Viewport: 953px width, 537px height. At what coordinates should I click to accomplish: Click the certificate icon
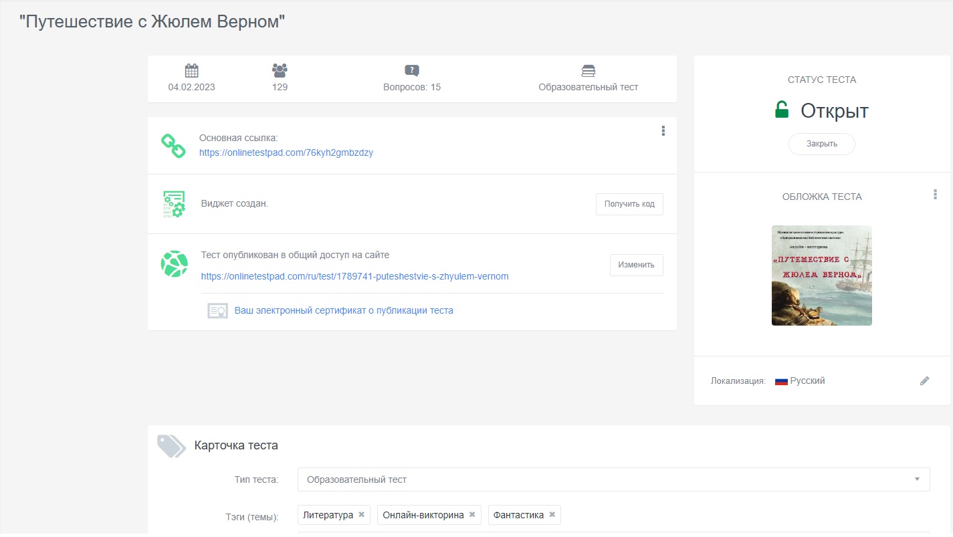[x=218, y=311]
